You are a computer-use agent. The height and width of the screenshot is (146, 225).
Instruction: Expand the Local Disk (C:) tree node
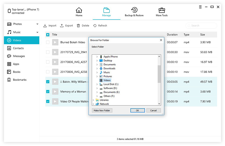coord(97,84)
